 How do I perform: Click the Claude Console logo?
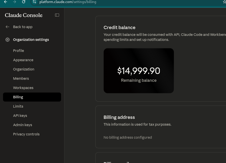(x=24, y=15)
